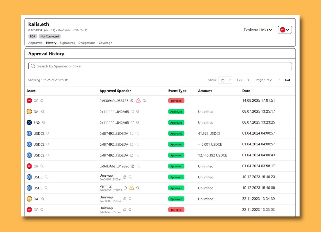Click search icon next to SNX asset
321x232 pixels.
pyautogui.click(x=44, y=123)
